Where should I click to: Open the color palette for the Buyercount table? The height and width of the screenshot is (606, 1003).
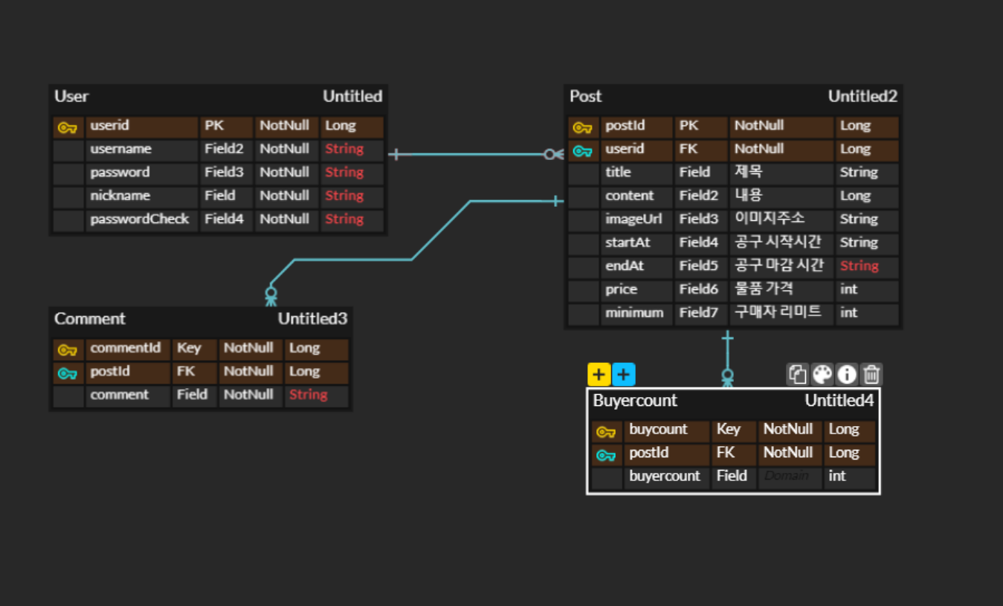(x=822, y=374)
